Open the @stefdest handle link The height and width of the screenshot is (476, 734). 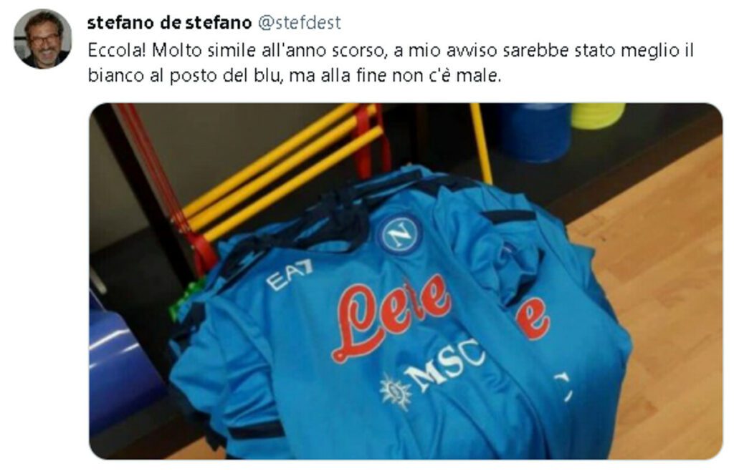coord(300,22)
